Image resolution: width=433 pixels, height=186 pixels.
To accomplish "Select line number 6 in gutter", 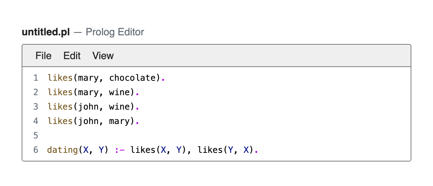I will point(35,150).
